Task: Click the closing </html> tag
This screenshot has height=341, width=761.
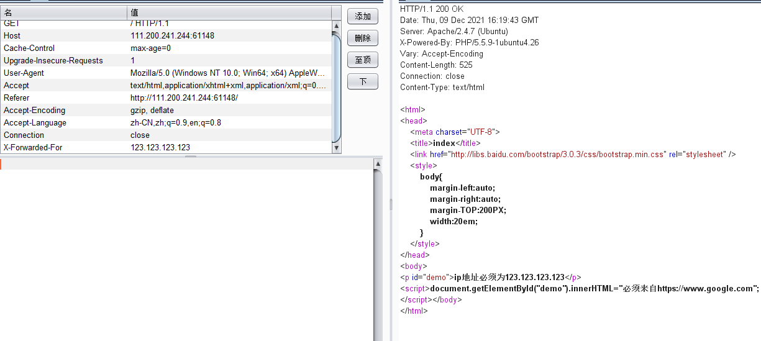Action: 414,311
